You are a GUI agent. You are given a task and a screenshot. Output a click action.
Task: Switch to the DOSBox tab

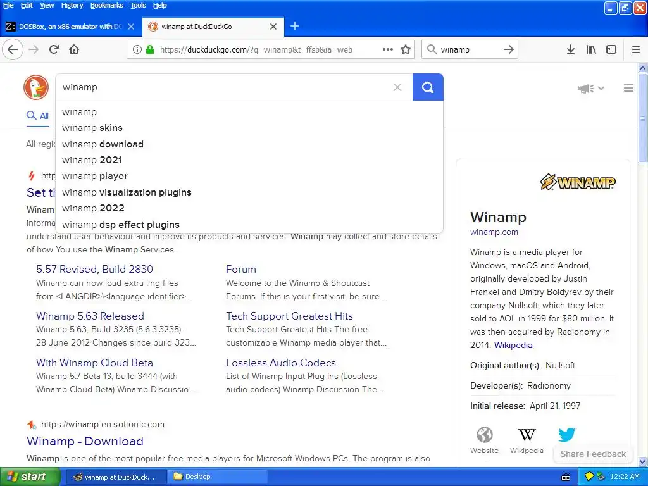pyautogui.click(x=71, y=27)
